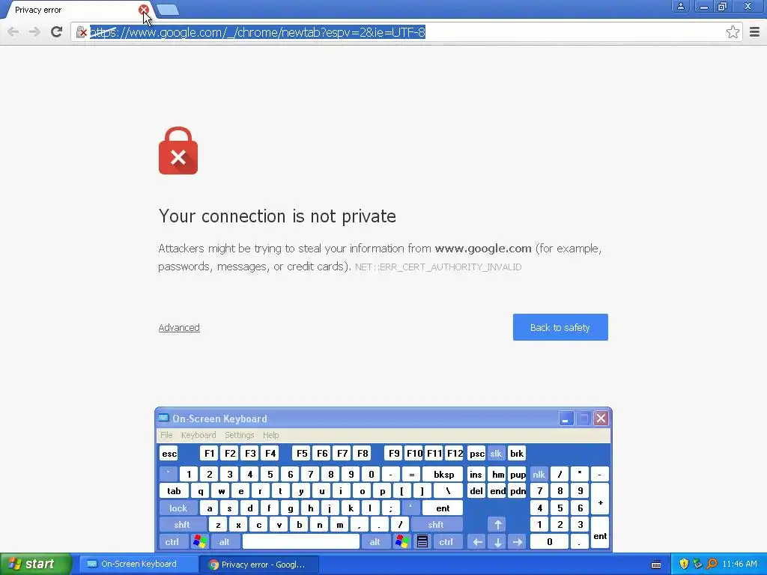The width and height of the screenshot is (767, 575).
Task: Toggle the slk scroll lock key
Action: [496, 453]
